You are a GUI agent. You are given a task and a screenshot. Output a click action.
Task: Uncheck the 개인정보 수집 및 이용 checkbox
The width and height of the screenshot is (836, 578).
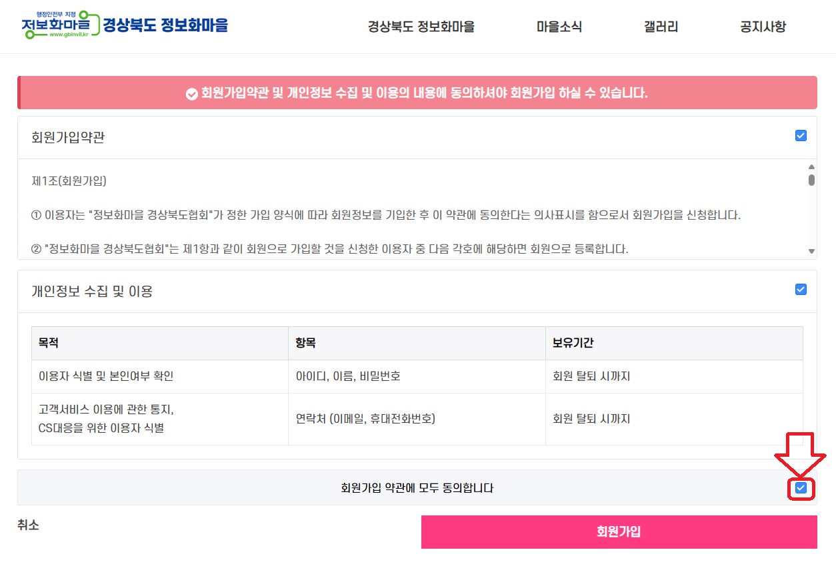(x=801, y=290)
